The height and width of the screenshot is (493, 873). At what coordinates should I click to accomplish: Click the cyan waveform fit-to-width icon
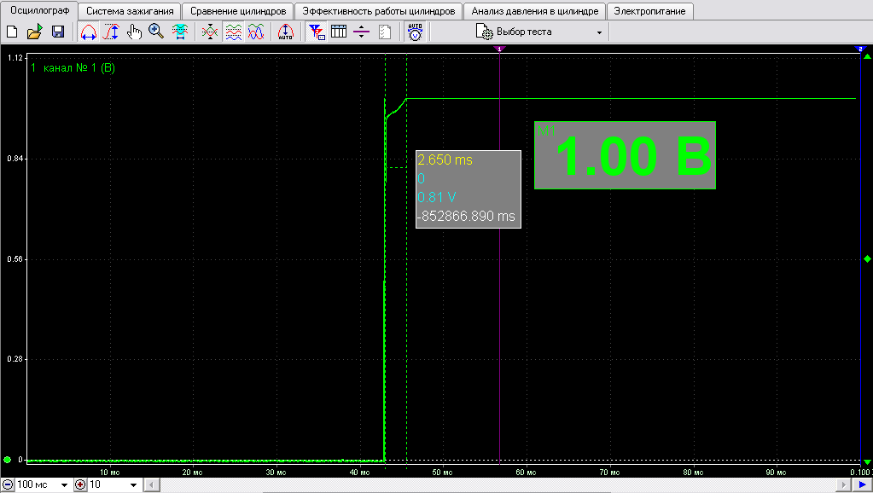180,32
